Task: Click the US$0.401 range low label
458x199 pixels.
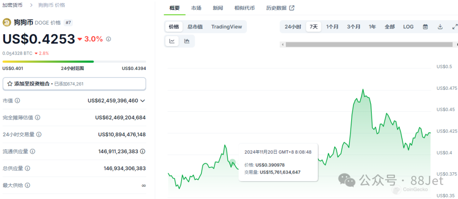Action: 13,69
